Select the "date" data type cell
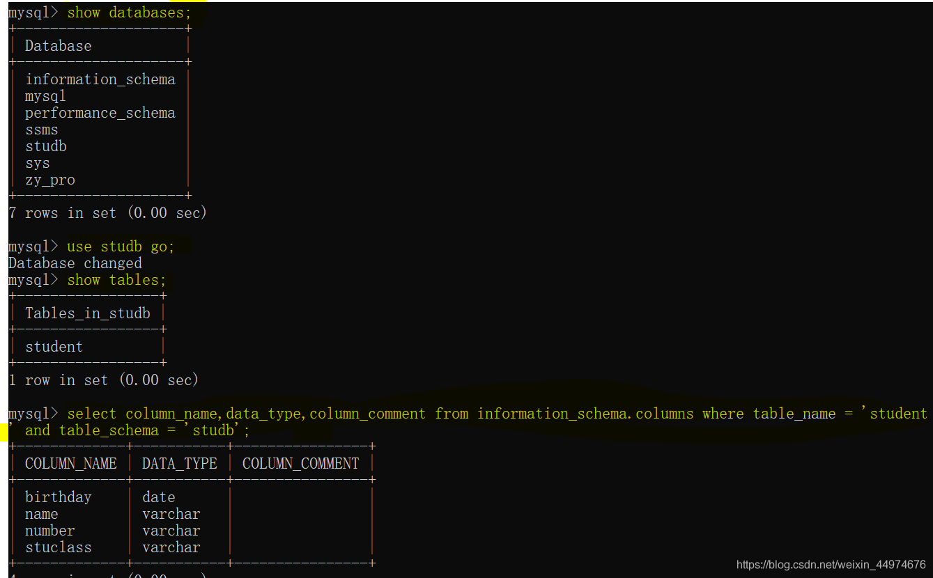 (159, 497)
